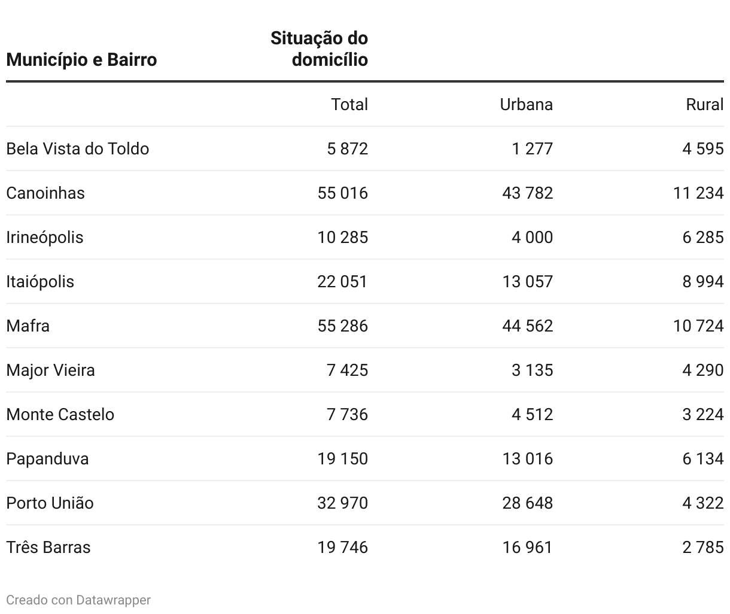
Task: Select Porto União's urban value 28 648
Action: tap(527, 503)
